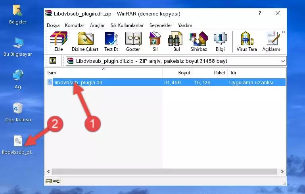Sort by the İsim column header

pyautogui.click(x=104, y=73)
